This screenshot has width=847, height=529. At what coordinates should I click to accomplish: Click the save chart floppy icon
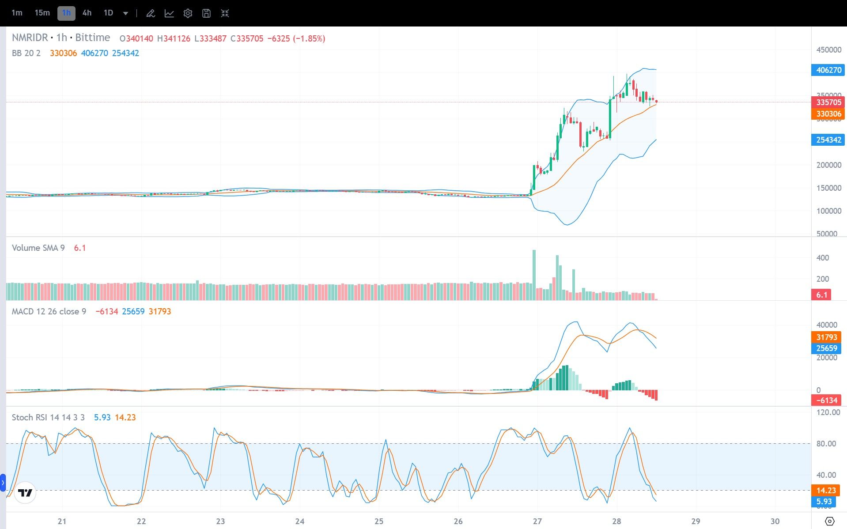click(x=206, y=13)
